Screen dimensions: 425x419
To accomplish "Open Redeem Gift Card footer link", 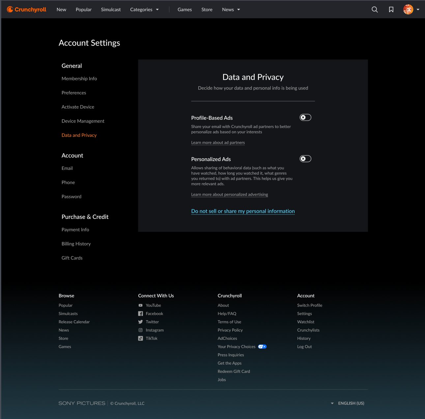I will (234, 371).
